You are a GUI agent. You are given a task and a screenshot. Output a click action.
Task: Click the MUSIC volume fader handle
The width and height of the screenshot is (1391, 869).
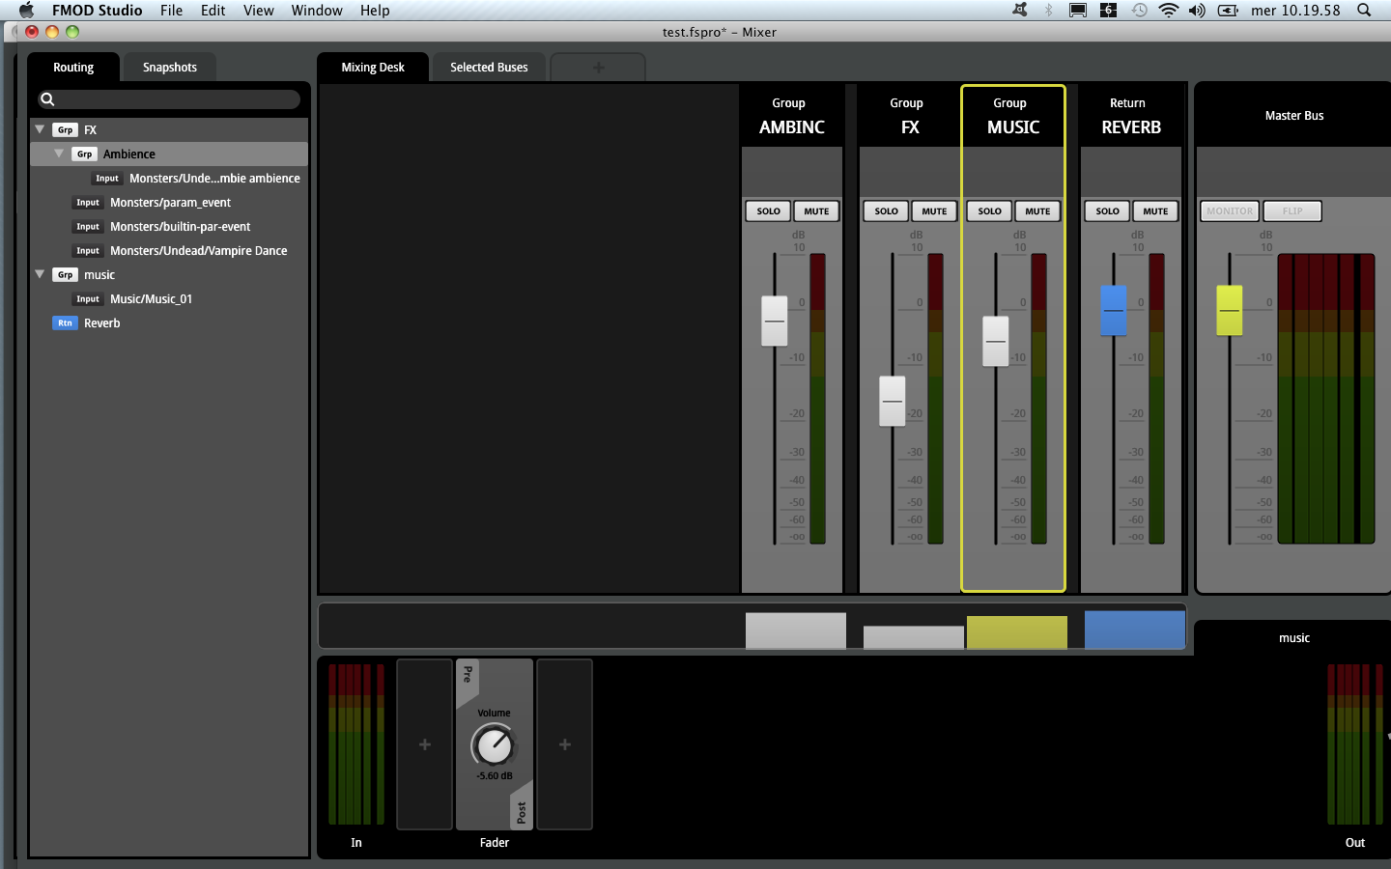coord(996,341)
